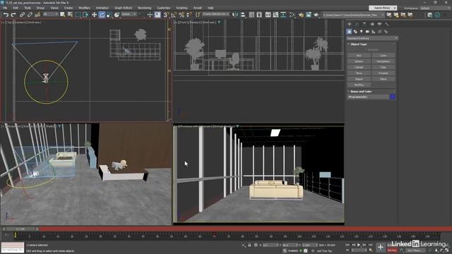Collapse the Name and Color rollout

(361, 91)
